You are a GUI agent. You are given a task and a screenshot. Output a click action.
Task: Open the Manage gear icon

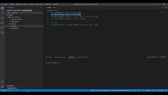click(2, 87)
